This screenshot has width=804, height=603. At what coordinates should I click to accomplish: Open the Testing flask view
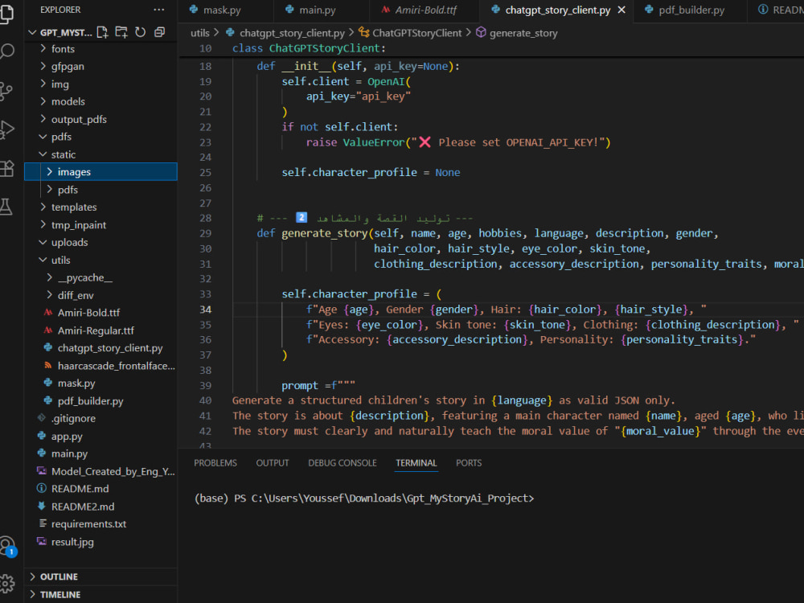[x=6, y=207]
